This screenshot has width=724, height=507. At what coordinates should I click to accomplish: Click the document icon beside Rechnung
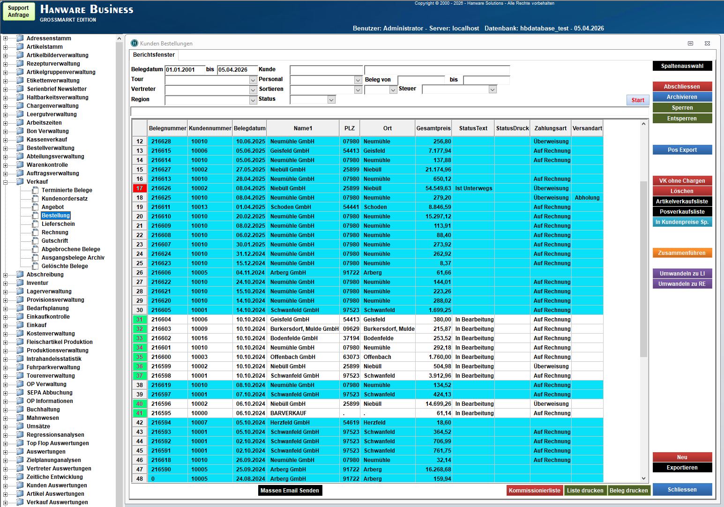(x=35, y=232)
